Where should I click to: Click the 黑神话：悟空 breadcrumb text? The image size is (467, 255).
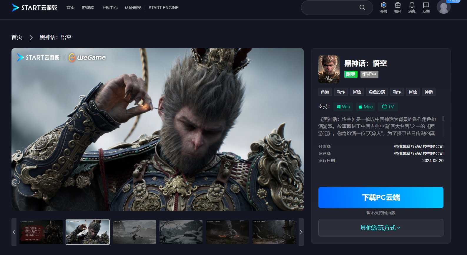[56, 37]
